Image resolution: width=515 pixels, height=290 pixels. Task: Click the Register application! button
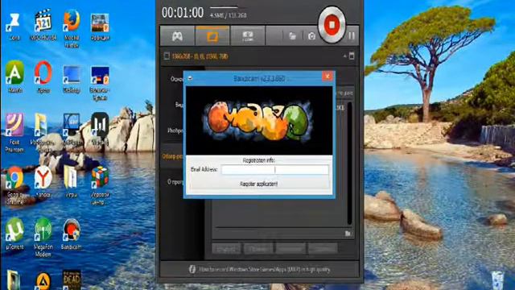click(258, 184)
